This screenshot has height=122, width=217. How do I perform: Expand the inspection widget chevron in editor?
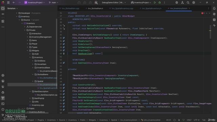point(210,13)
